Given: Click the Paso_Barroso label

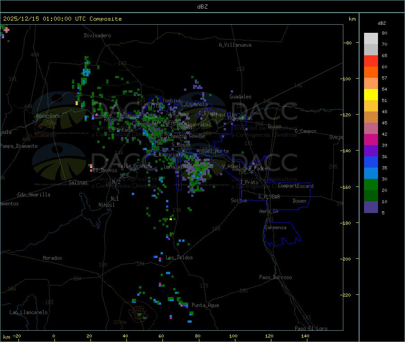Looking at the screenshot, I should click(x=275, y=277).
